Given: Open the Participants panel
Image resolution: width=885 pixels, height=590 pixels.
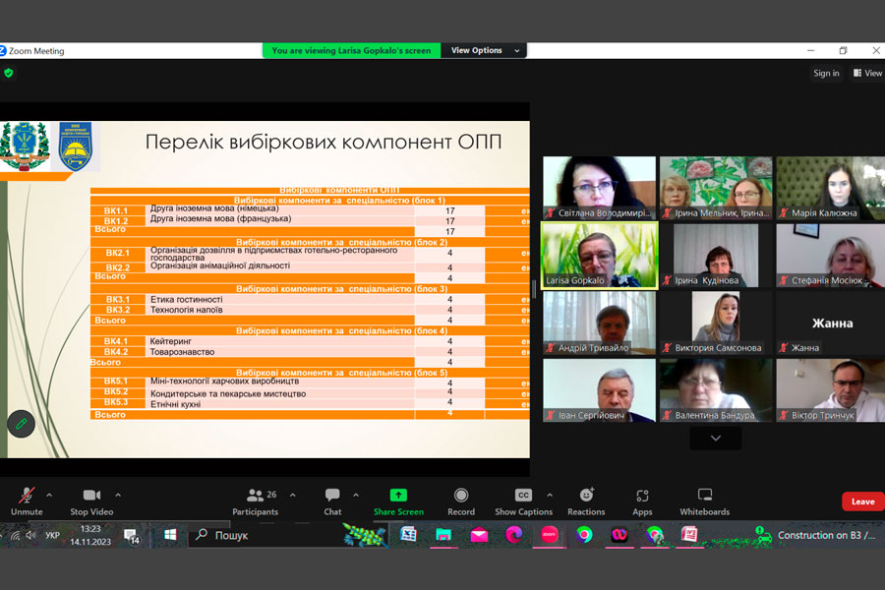Looking at the screenshot, I should pos(255,501).
